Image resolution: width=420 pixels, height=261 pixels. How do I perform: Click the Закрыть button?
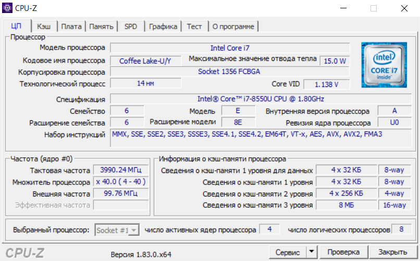(x=393, y=252)
